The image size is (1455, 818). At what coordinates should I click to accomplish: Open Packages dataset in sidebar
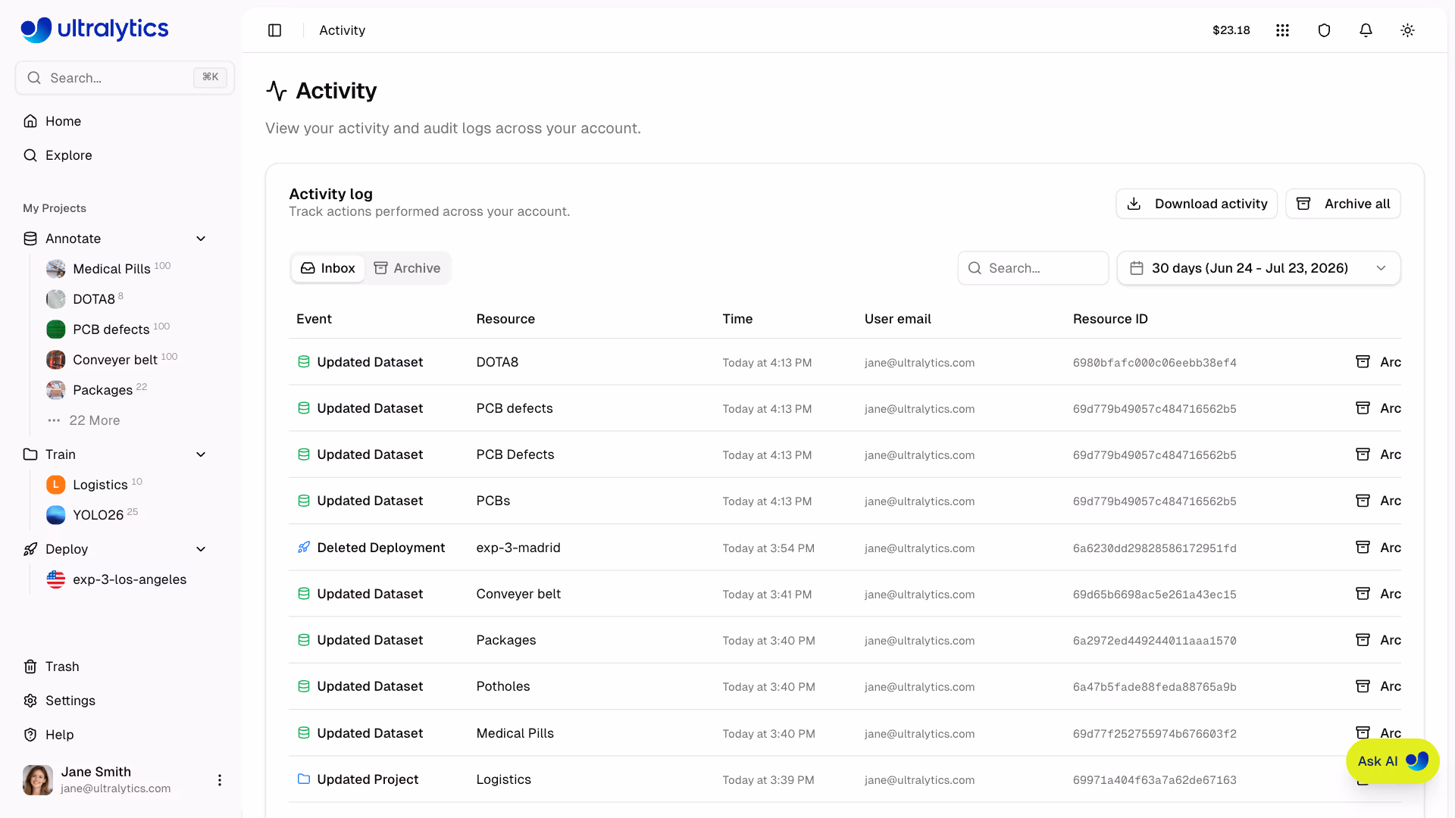pos(102,390)
